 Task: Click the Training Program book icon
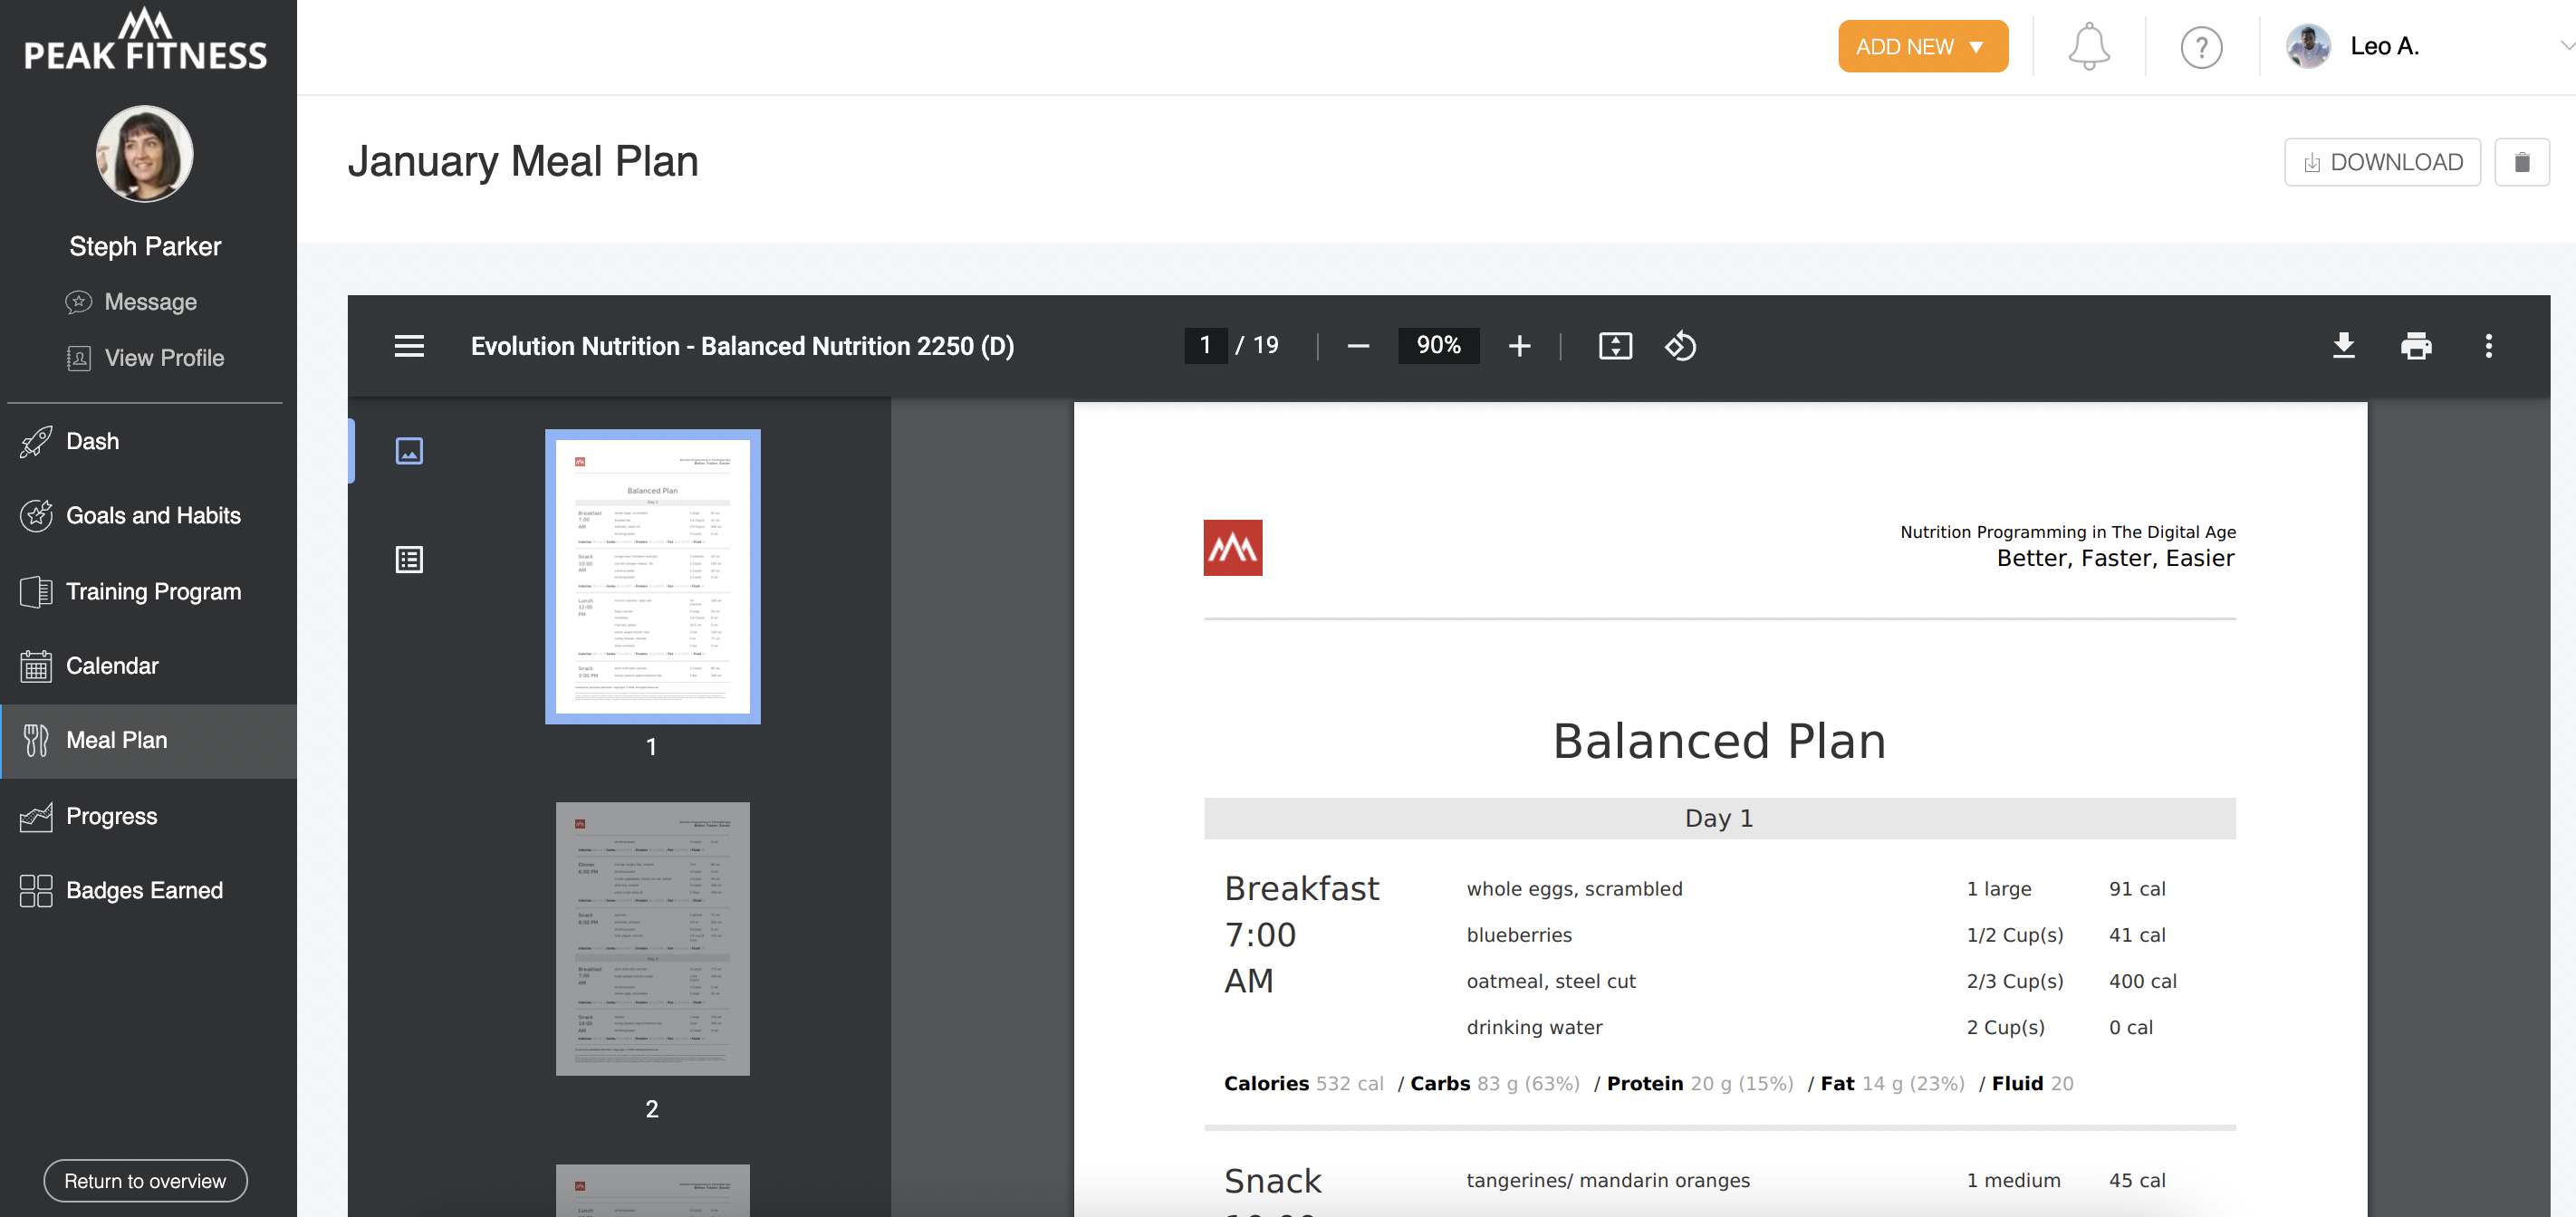[x=36, y=591]
